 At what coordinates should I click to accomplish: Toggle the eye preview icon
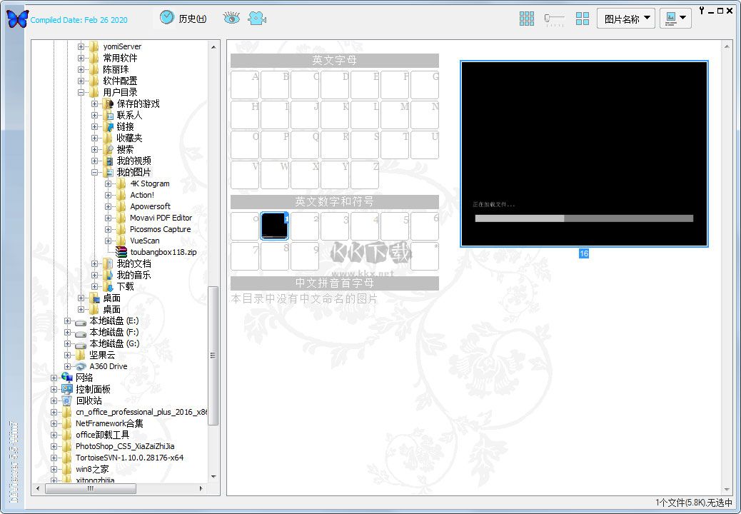(231, 19)
